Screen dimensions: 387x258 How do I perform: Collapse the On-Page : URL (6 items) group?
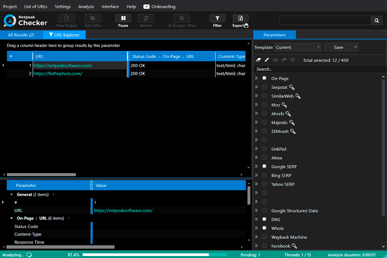pos(12,218)
